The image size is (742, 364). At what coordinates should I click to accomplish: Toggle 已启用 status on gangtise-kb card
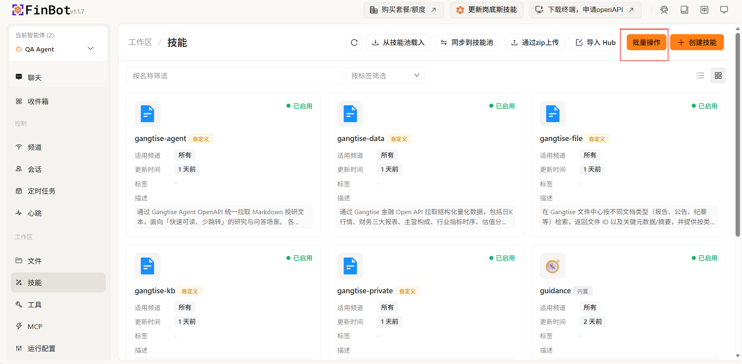[x=299, y=258]
